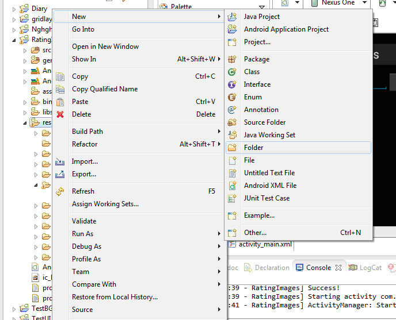Collapse the Rating project node

[x=14, y=40]
